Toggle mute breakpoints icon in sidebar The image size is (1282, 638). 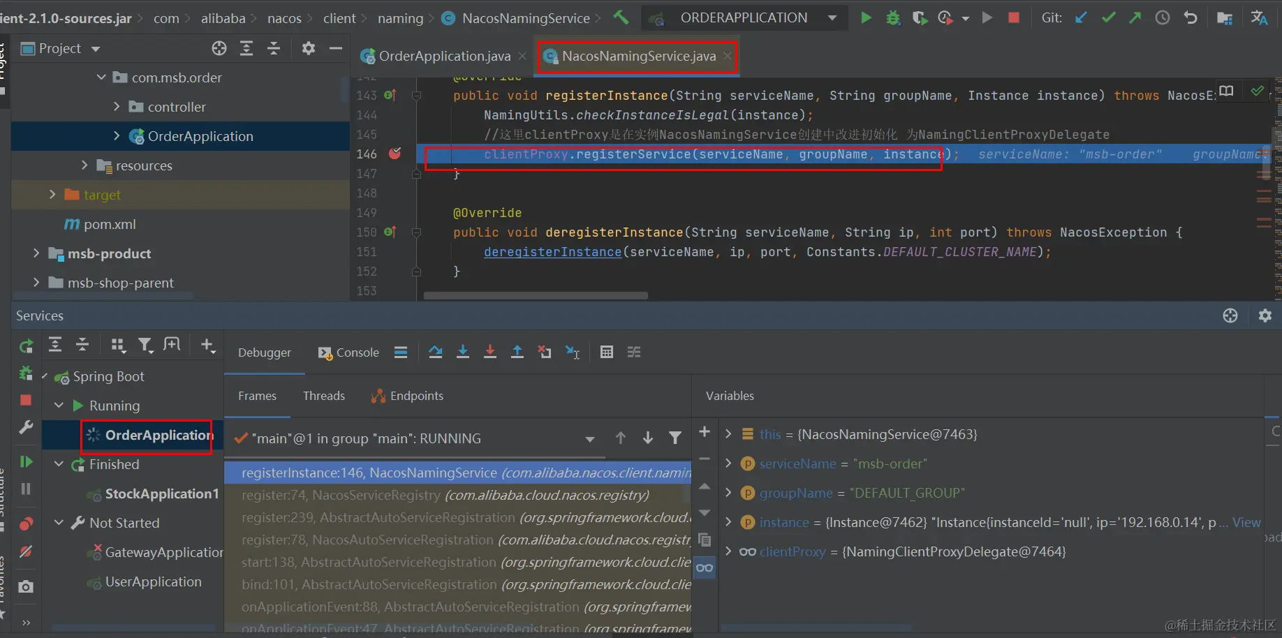tap(26, 551)
